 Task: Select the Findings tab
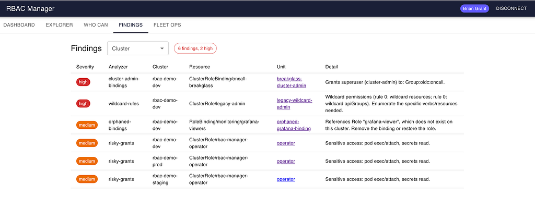coord(131,25)
